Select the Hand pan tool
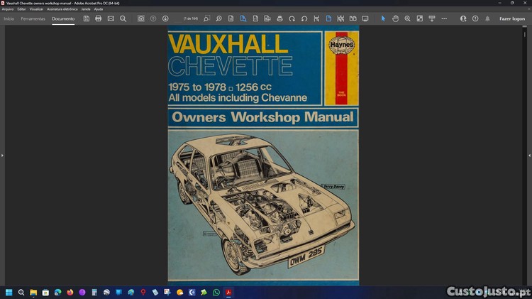Screen dimensions: 532x299 point(395,18)
